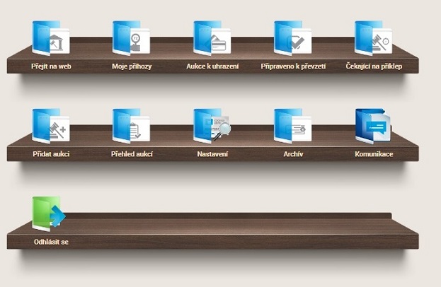Open the Archív folder icon
Viewport: 441px width, 287px height.
tap(292, 125)
